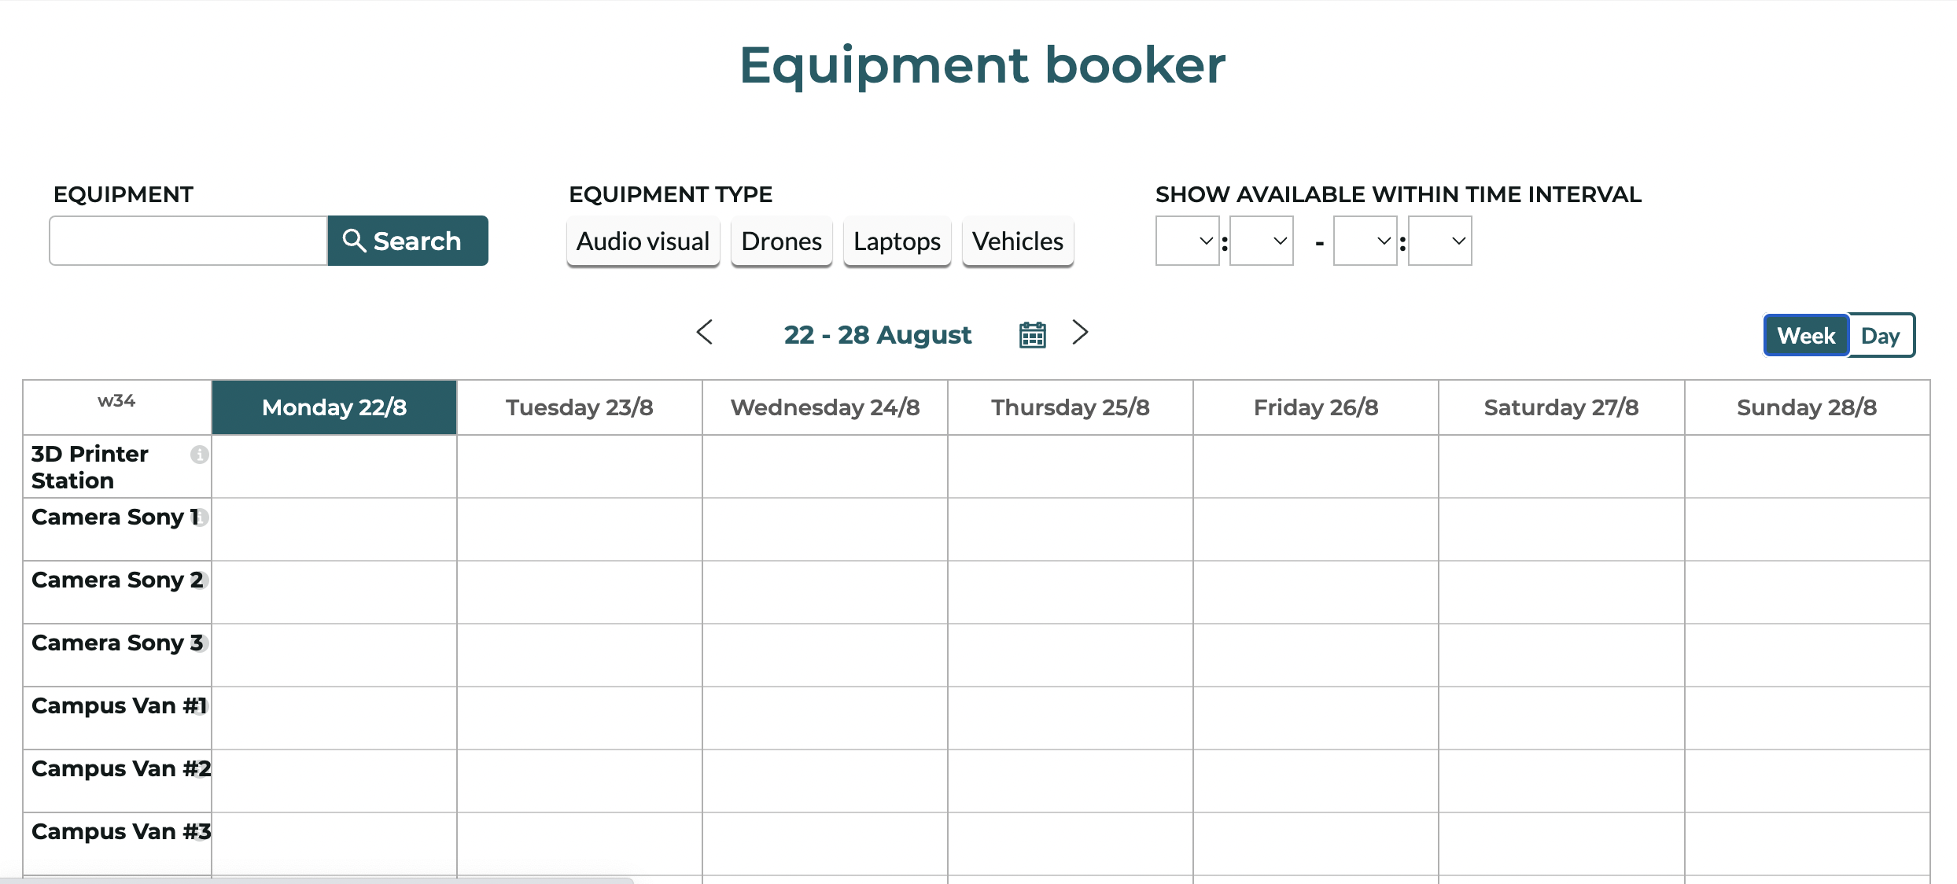The height and width of the screenshot is (884, 1957).
Task: Select the Monday 22/8 column header
Action: coord(334,407)
